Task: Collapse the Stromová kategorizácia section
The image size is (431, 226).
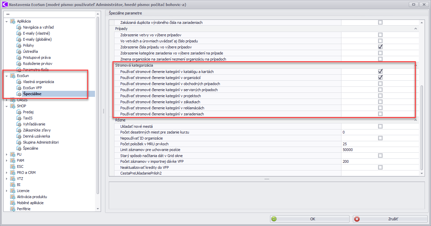Action: coord(416,65)
